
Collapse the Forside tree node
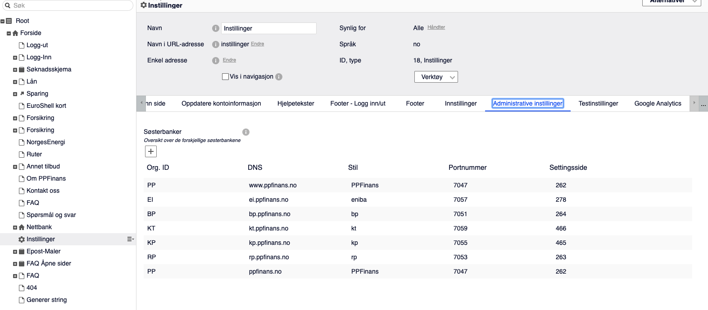click(x=9, y=34)
